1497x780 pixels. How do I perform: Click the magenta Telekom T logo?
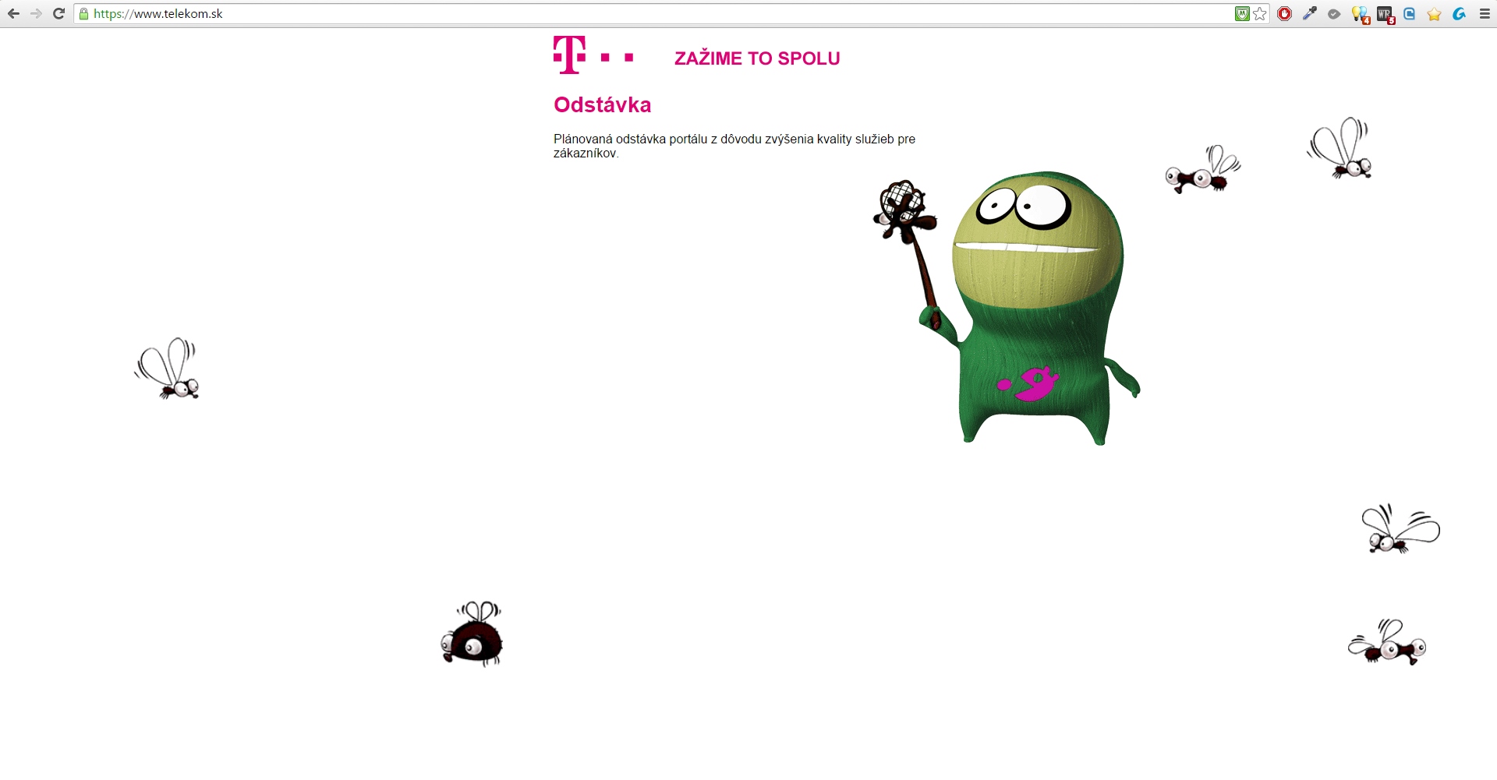593,55
